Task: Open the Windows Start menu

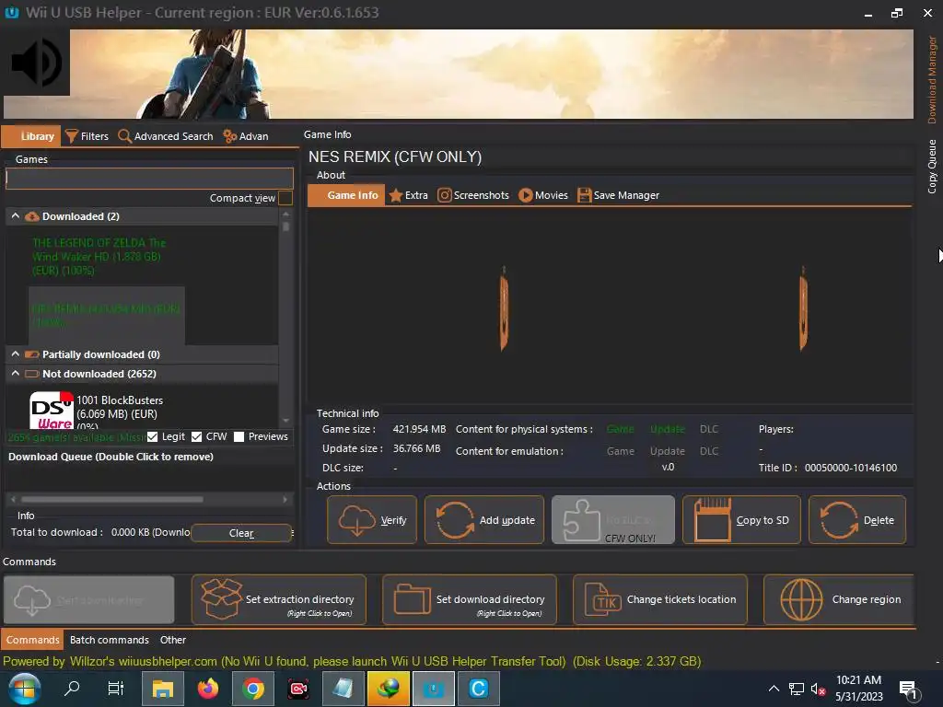Action: click(x=24, y=689)
